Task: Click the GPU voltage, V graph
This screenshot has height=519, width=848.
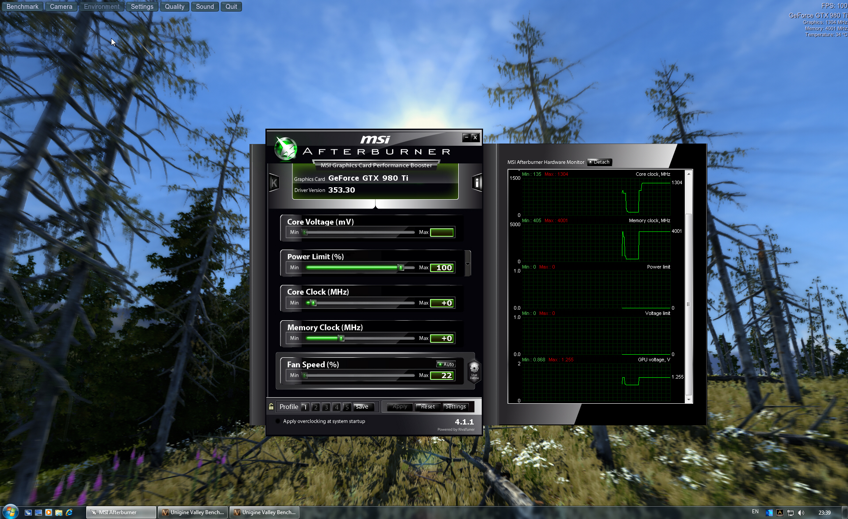Action: [596, 382]
